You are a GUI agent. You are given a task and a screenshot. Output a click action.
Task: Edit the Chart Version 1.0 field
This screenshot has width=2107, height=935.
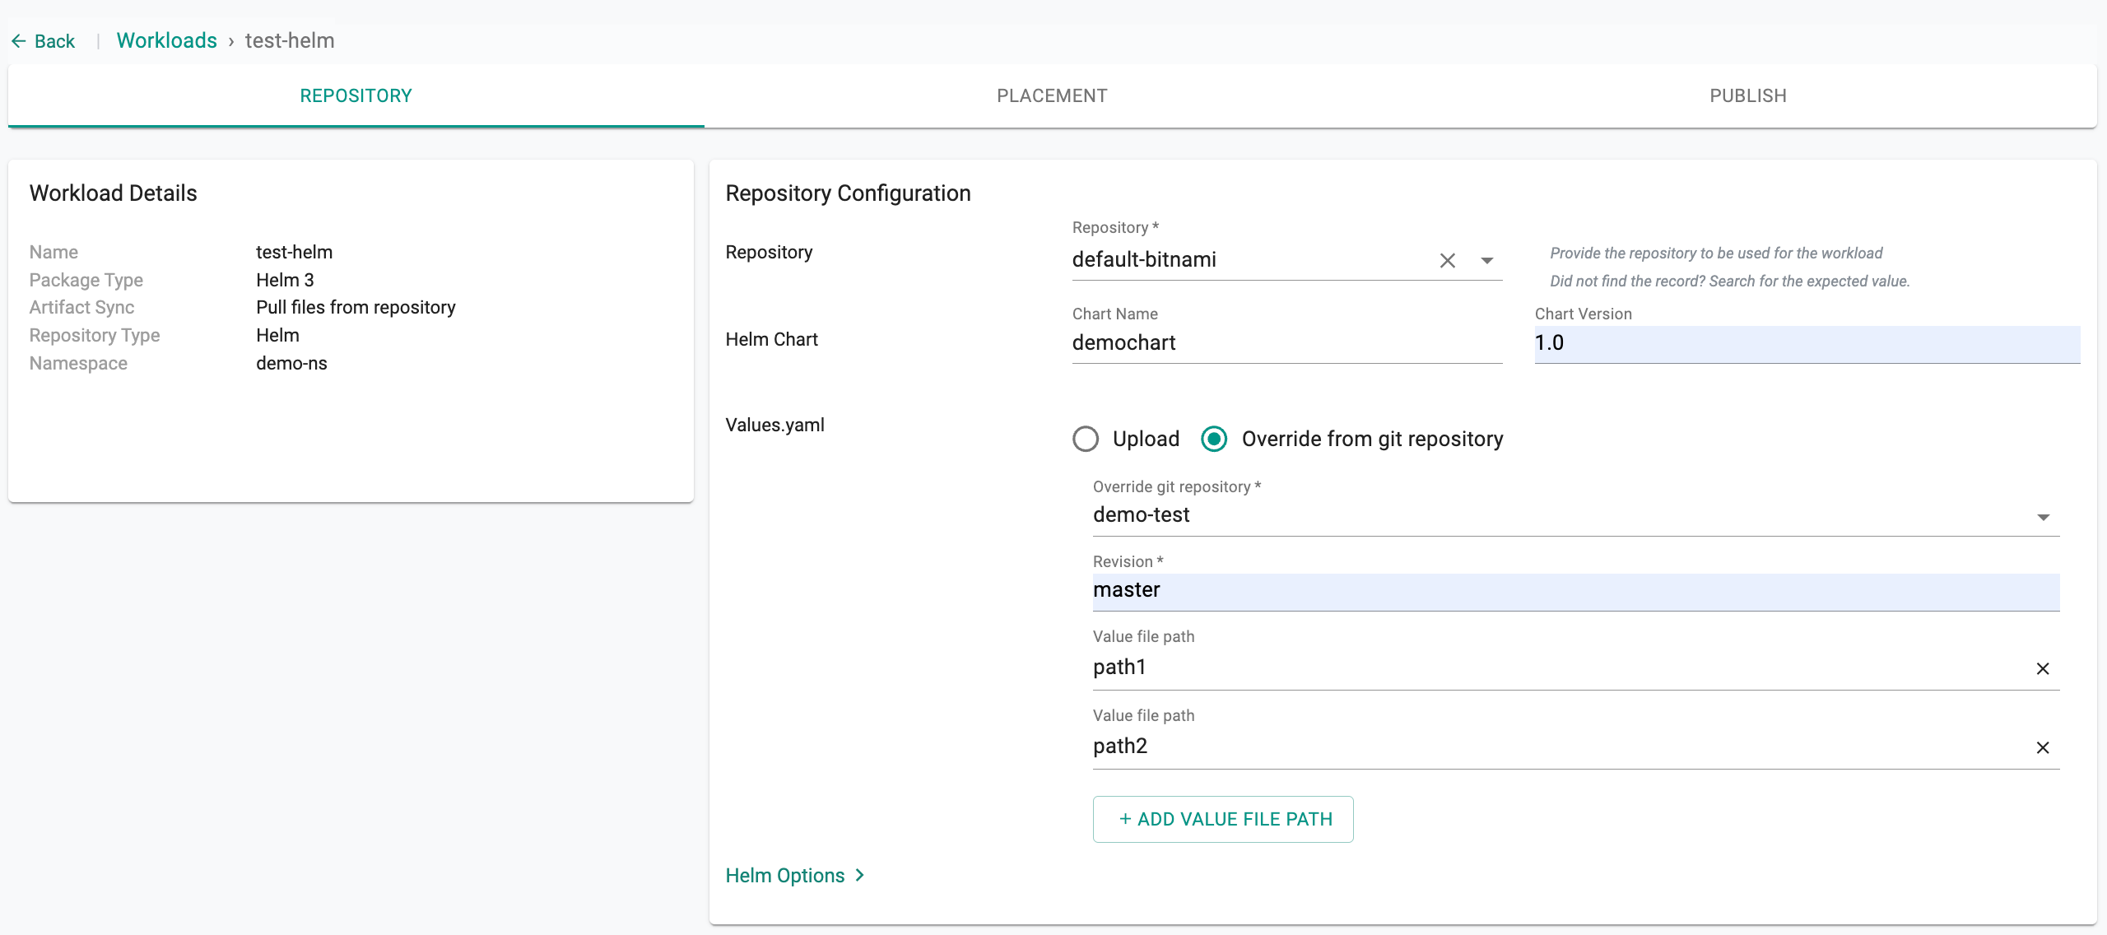click(x=1807, y=343)
